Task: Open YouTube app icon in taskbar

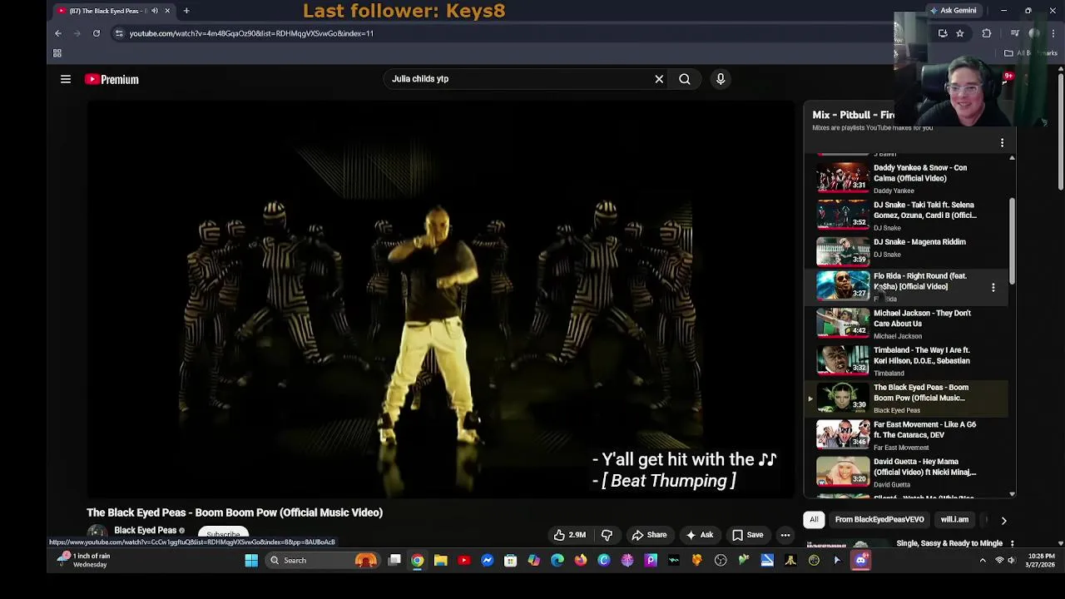Action: [x=464, y=561]
